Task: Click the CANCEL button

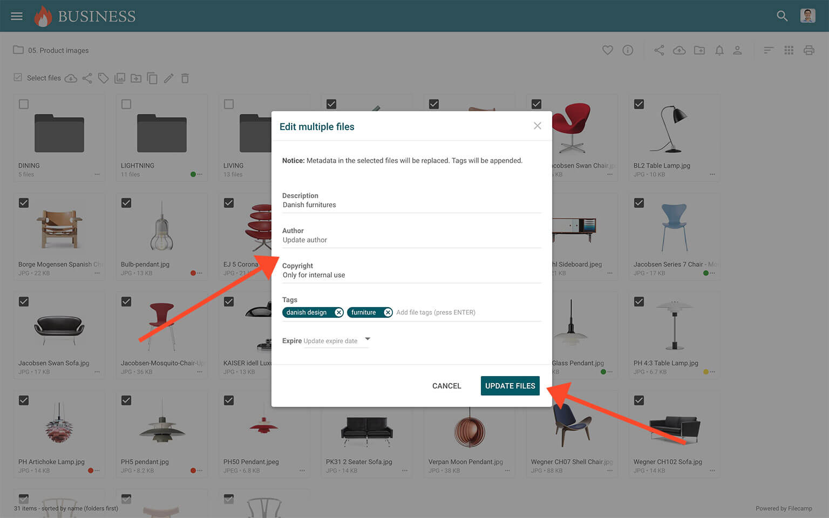Action: (446, 386)
